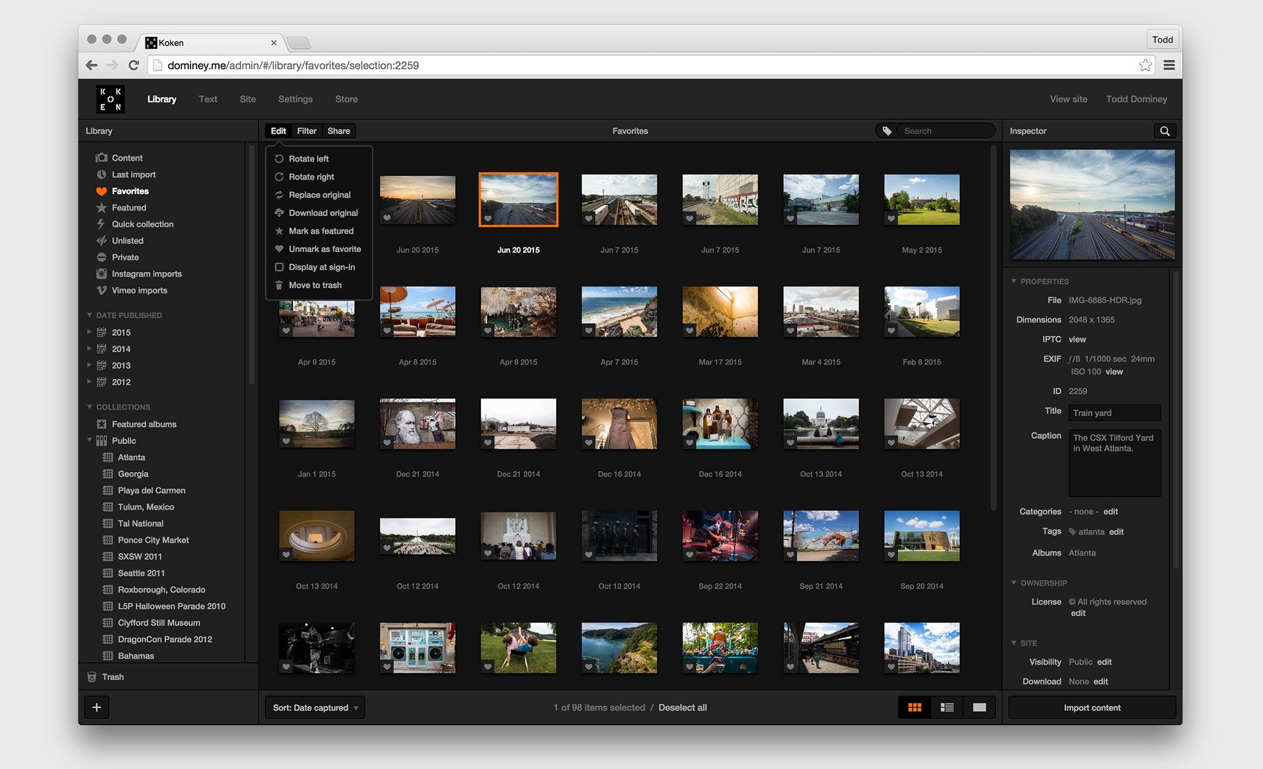Click the Koken logo icon
1263x769 pixels.
(110, 99)
